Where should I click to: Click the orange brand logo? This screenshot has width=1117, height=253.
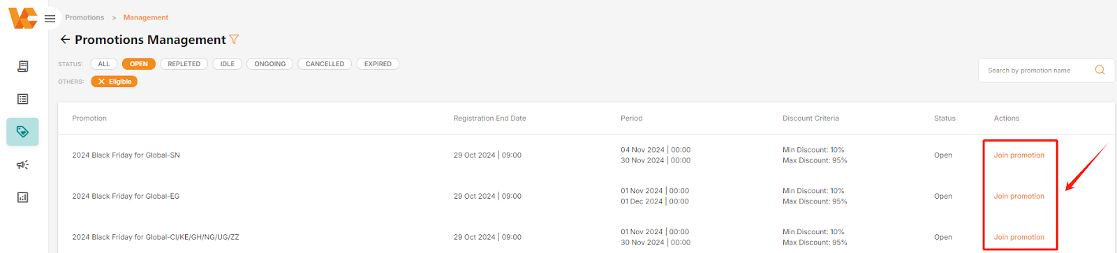(x=22, y=18)
